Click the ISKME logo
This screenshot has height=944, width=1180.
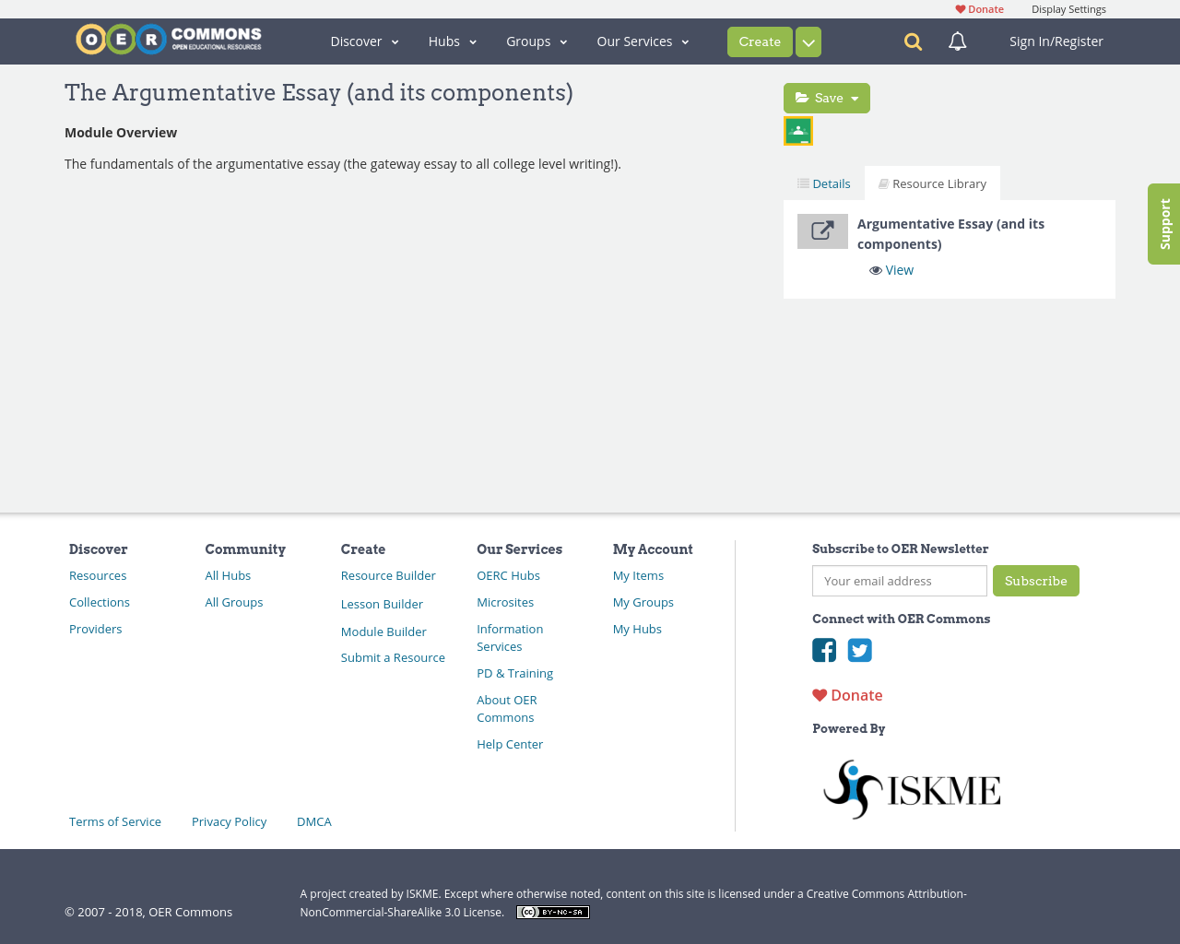[x=911, y=789]
